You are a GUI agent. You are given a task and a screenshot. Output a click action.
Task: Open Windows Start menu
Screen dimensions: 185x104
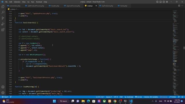pos(54,101)
